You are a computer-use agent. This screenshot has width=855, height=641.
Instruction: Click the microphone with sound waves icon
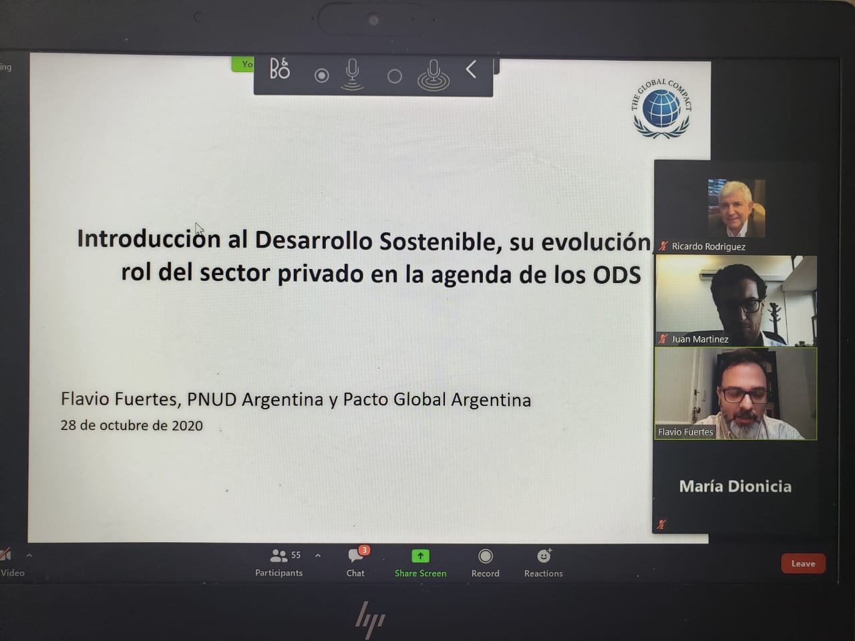tap(434, 75)
